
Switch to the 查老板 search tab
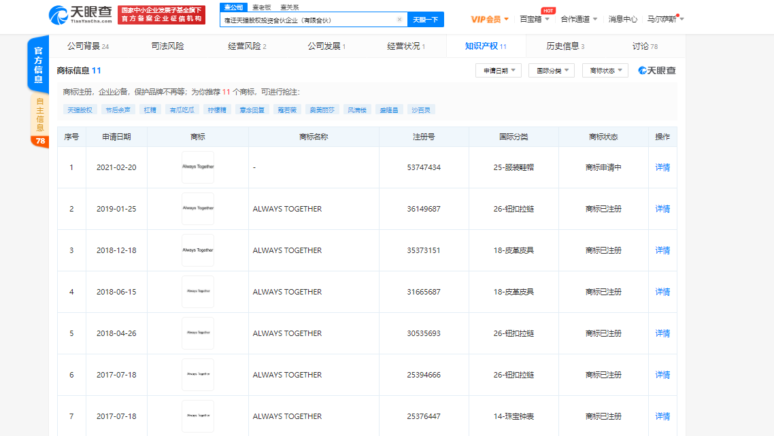[262, 7]
